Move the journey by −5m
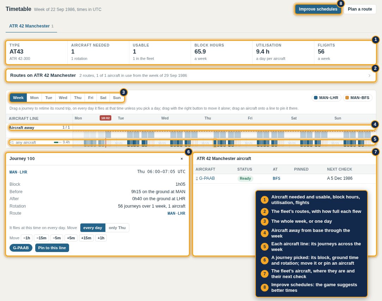This screenshot has width=382, height=301. [x=57, y=238]
